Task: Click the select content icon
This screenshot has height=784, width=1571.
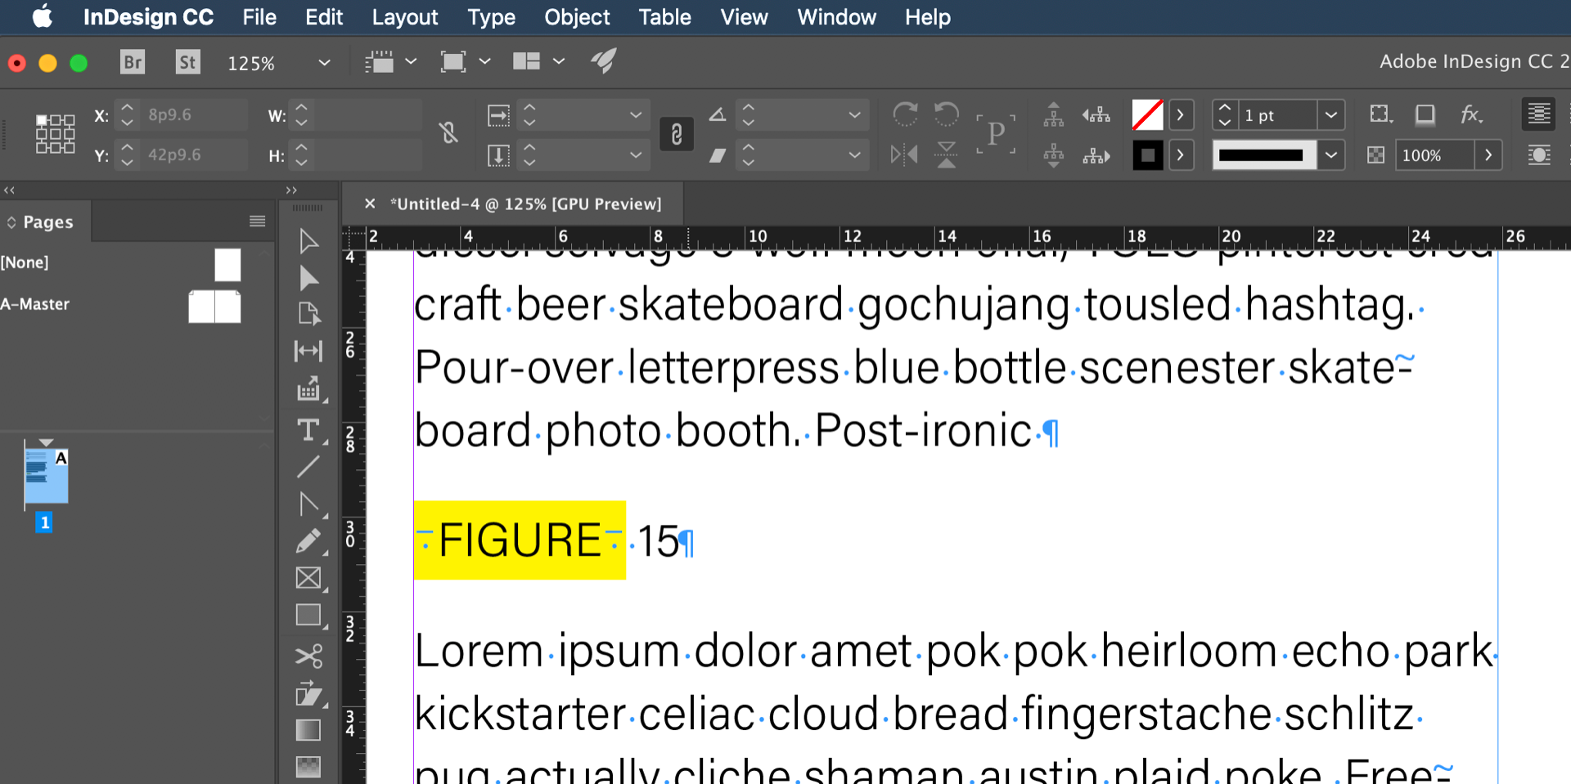Action: [1054, 155]
